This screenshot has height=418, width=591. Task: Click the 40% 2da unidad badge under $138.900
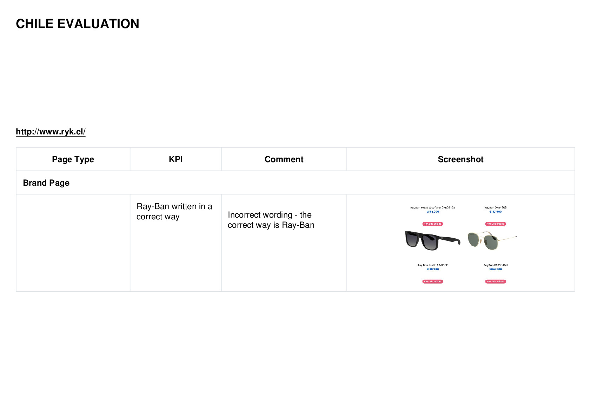tap(432, 281)
